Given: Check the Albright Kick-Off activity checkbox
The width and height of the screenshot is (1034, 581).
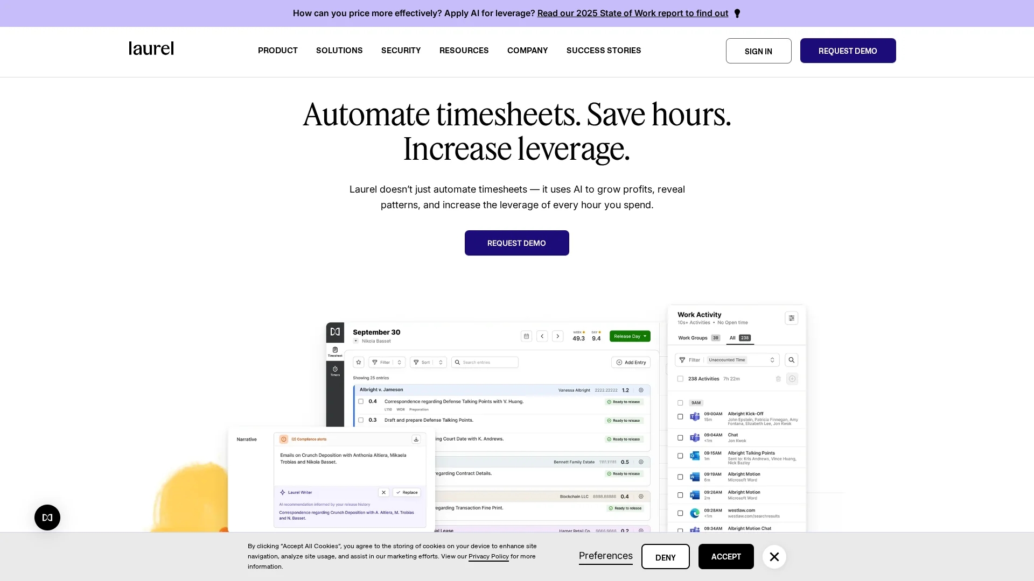Looking at the screenshot, I should [680, 417].
